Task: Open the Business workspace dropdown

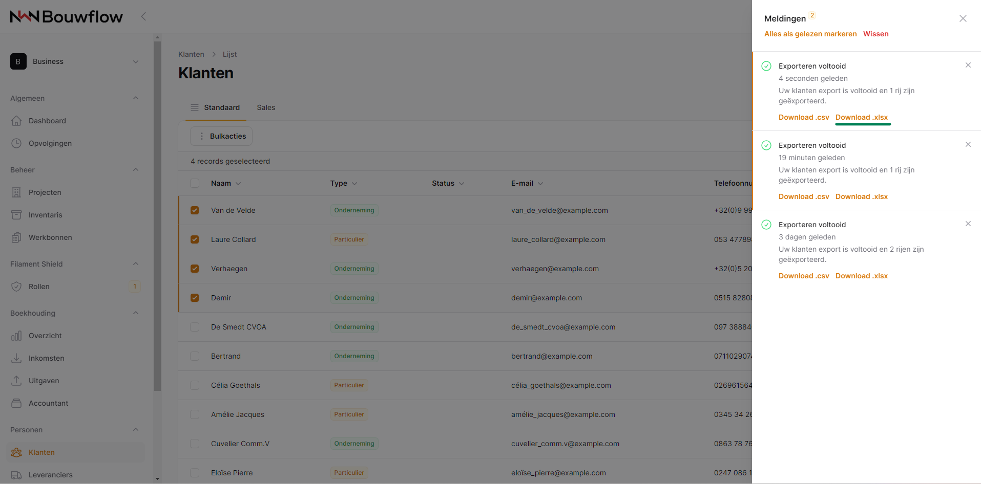Action: (75, 61)
